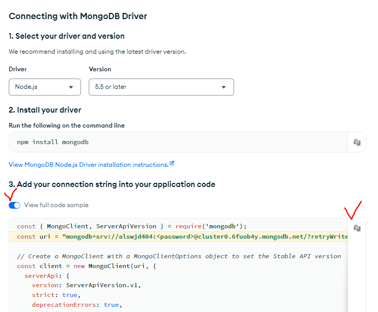Viewport: 378px width, 312px height.
Task: Click the View full code sample label
Action: click(56, 205)
